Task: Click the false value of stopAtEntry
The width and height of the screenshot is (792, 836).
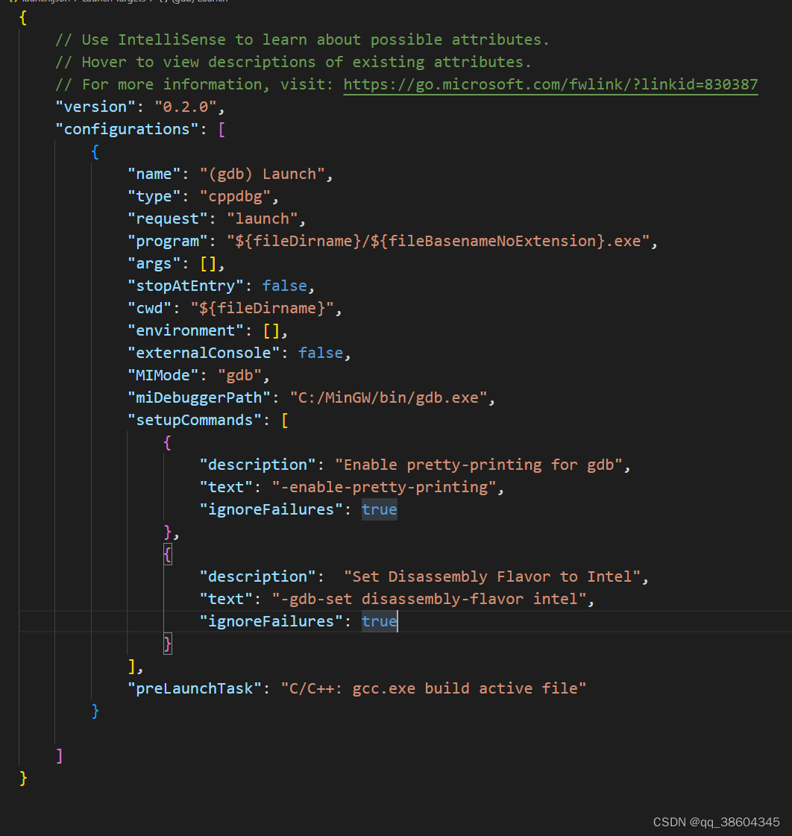Action: [x=284, y=286]
